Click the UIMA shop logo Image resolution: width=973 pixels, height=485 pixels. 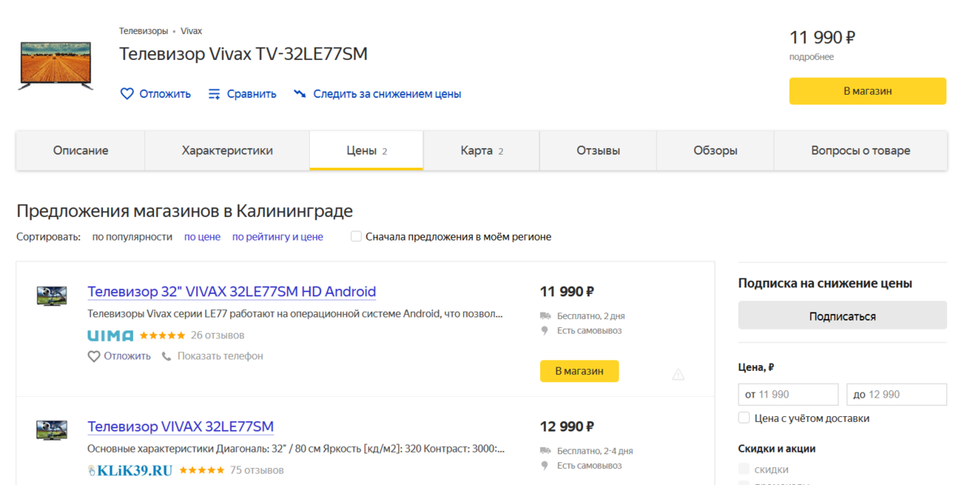110,335
